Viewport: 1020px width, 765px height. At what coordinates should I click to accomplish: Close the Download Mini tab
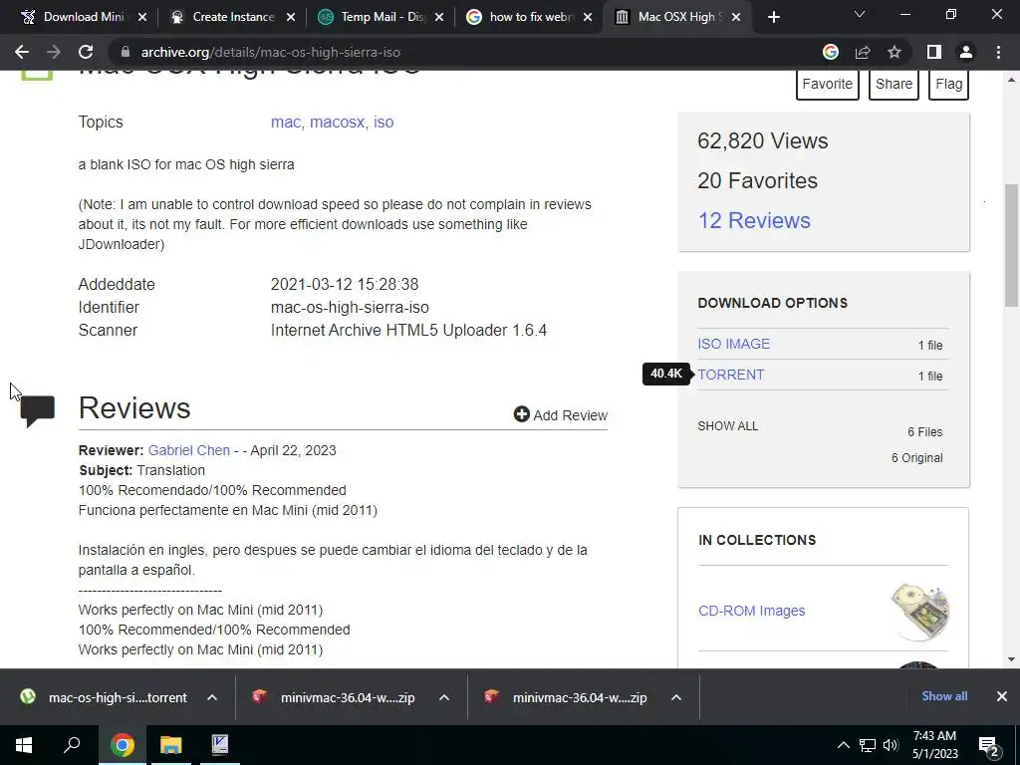[x=142, y=17]
